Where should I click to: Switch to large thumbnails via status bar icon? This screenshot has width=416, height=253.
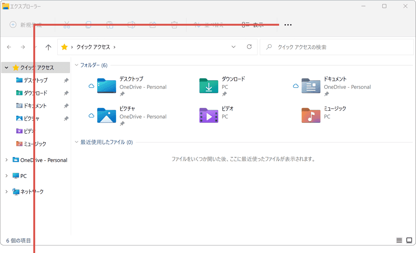coord(409,240)
